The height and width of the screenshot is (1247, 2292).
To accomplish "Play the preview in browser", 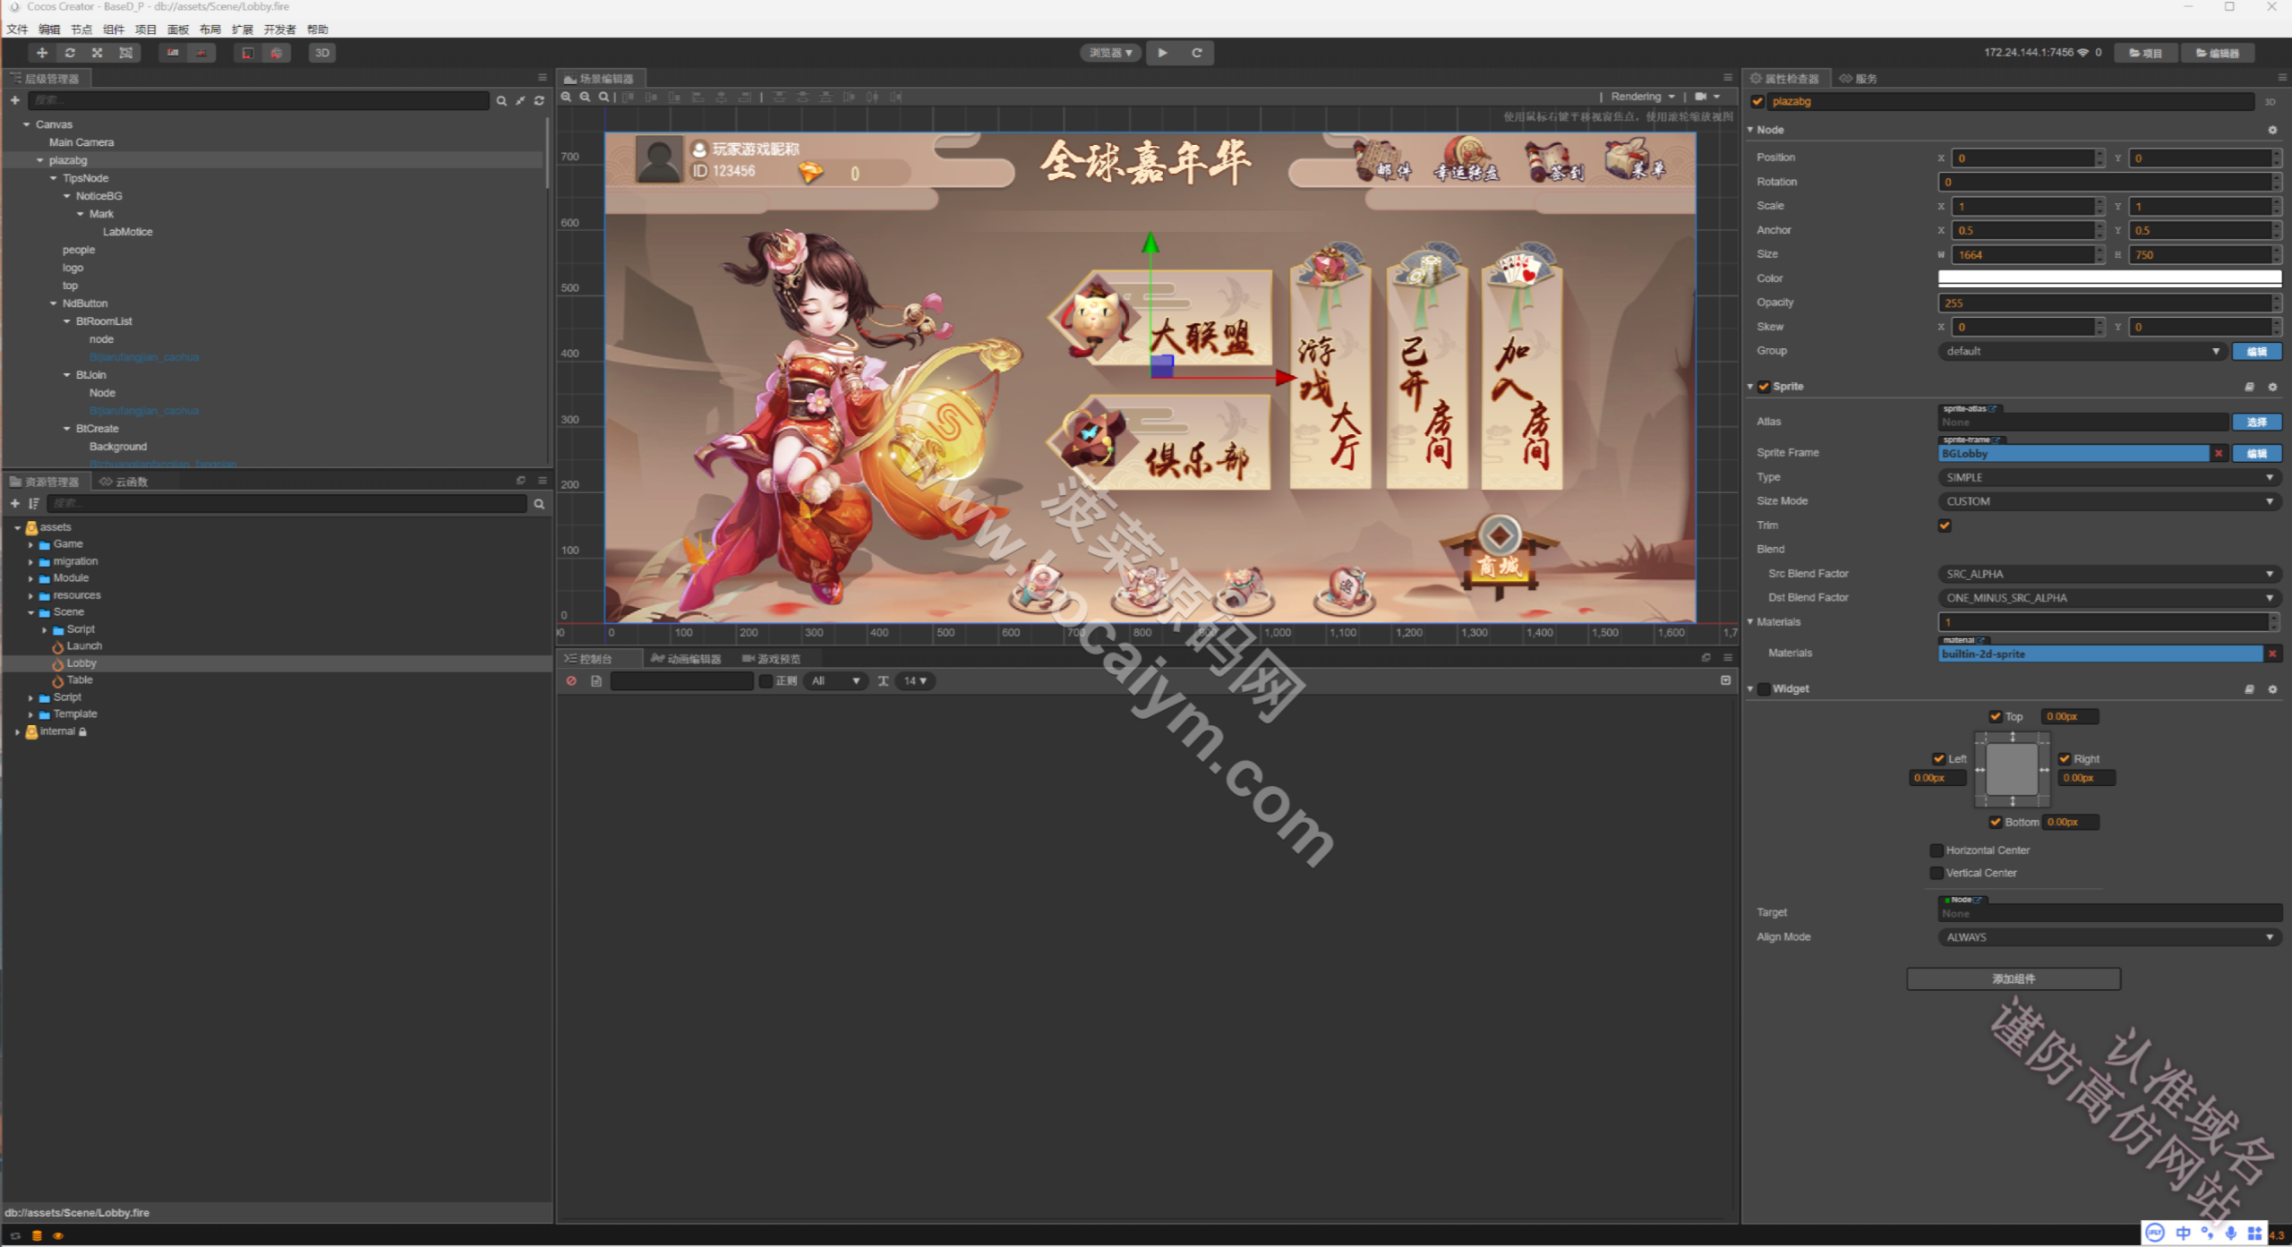I will pyautogui.click(x=1162, y=53).
